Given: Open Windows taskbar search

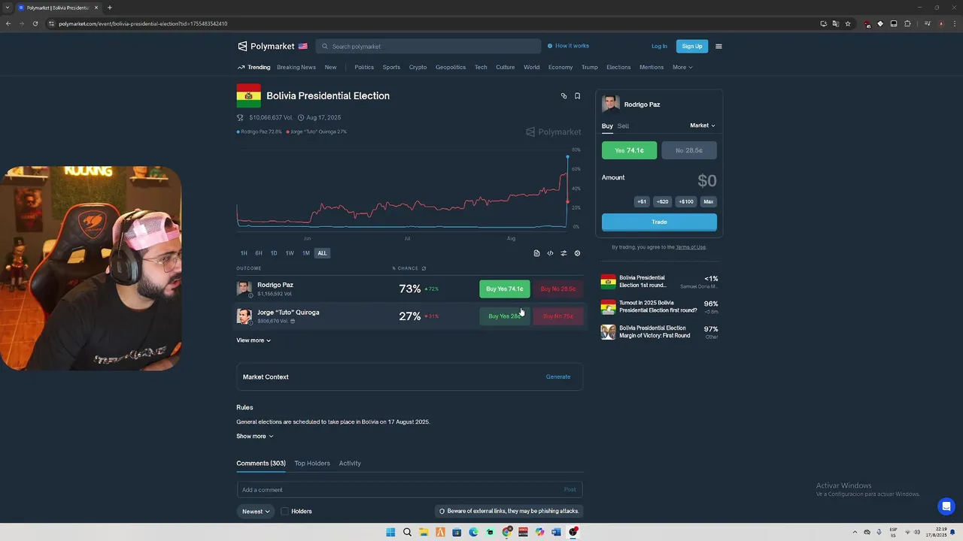Looking at the screenshot, I should [407, 532].
